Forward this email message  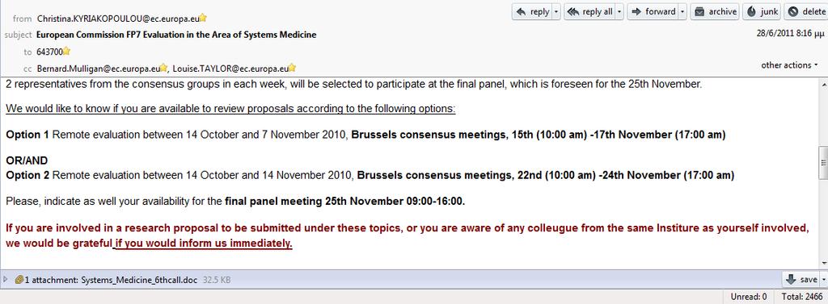[x=653, y=11]
